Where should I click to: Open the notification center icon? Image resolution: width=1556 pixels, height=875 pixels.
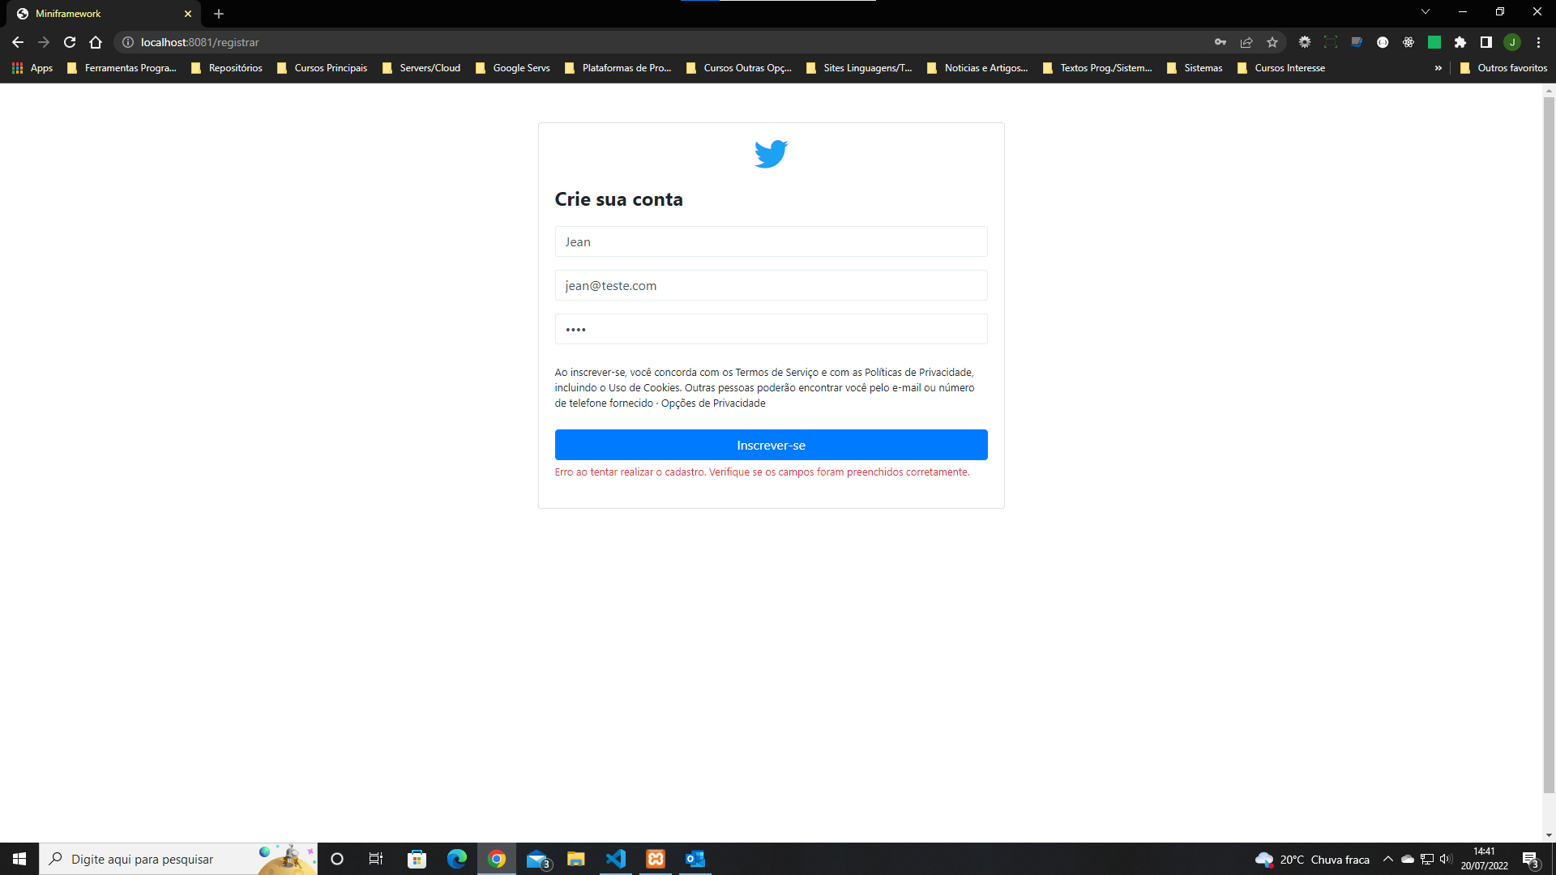point(1530,859)
